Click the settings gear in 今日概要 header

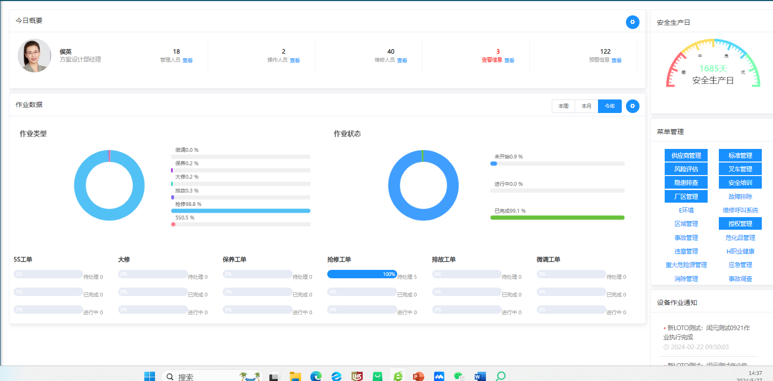632,22
